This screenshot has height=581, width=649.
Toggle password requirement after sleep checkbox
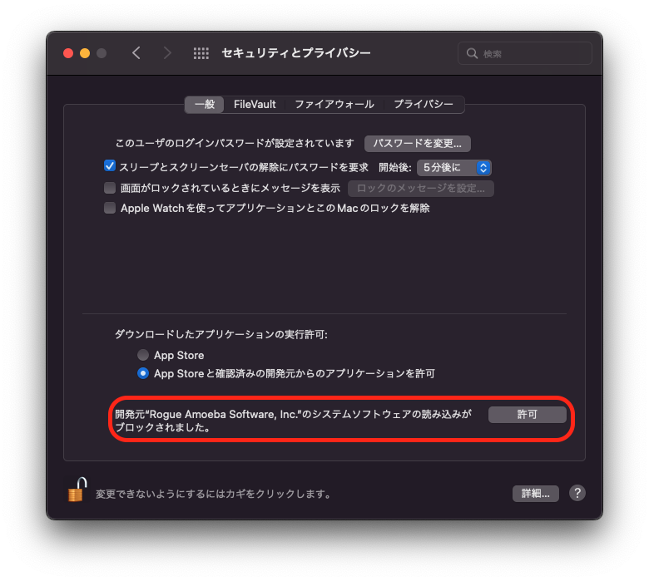click(x=110, y=166)
